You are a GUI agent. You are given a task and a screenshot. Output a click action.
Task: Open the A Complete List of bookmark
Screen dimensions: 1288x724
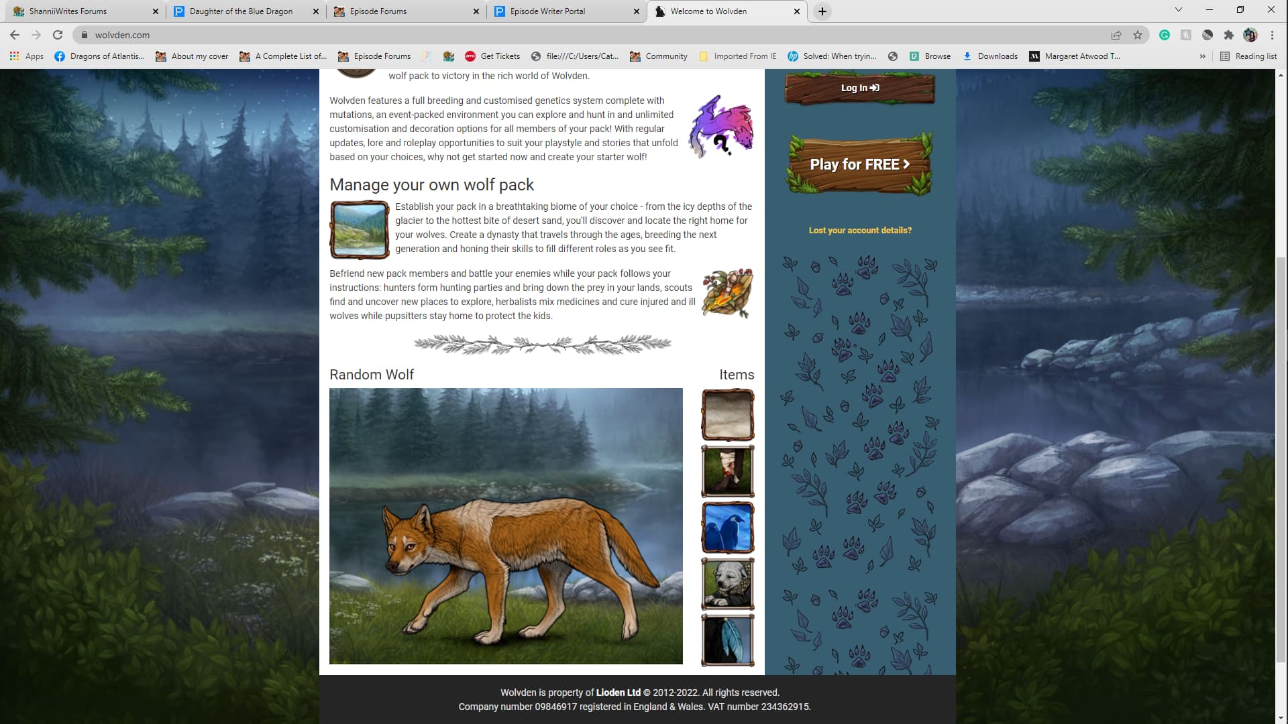click(x=283, y=56)
